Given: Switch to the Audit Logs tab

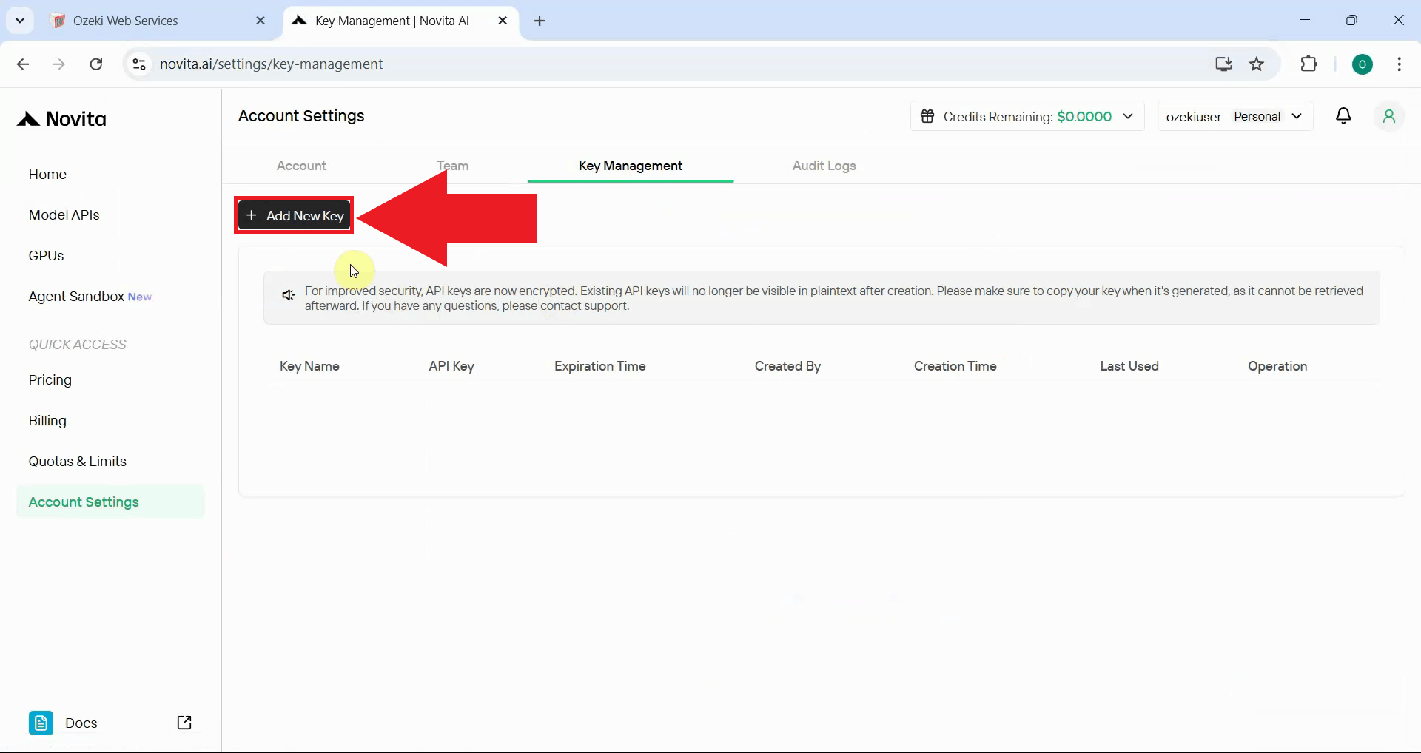Looking at the screenshot, I should [x=824, y=166].
